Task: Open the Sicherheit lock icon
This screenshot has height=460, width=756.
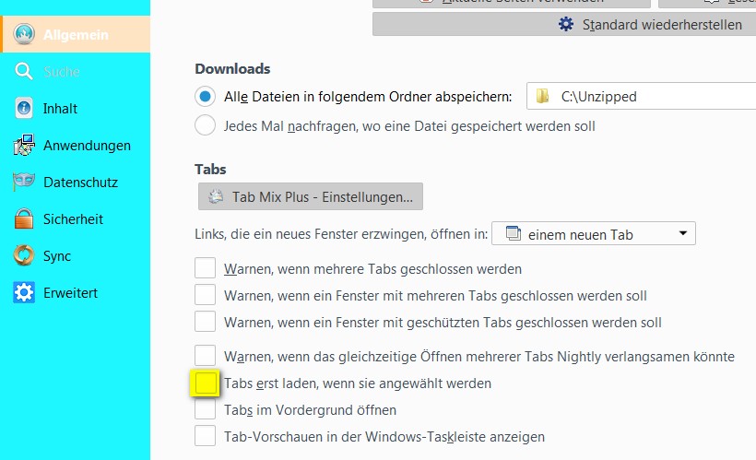Action: (x=24, y=219)
